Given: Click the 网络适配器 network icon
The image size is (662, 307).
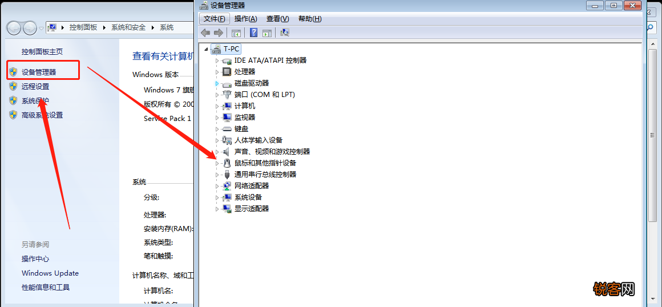Looking at the screenshot, I should pos(227,186).
